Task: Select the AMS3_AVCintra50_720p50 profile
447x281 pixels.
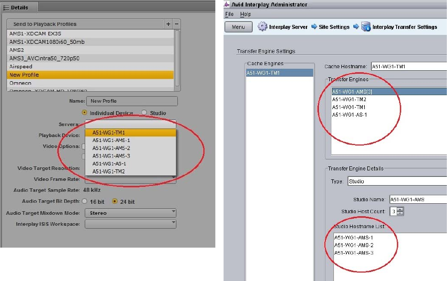Action: point(90,58)
